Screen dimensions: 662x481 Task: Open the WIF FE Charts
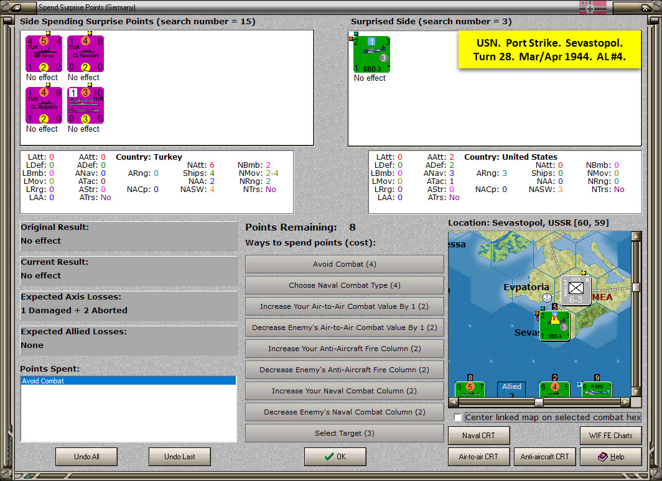pyautogui.click(x=611, y=436)
